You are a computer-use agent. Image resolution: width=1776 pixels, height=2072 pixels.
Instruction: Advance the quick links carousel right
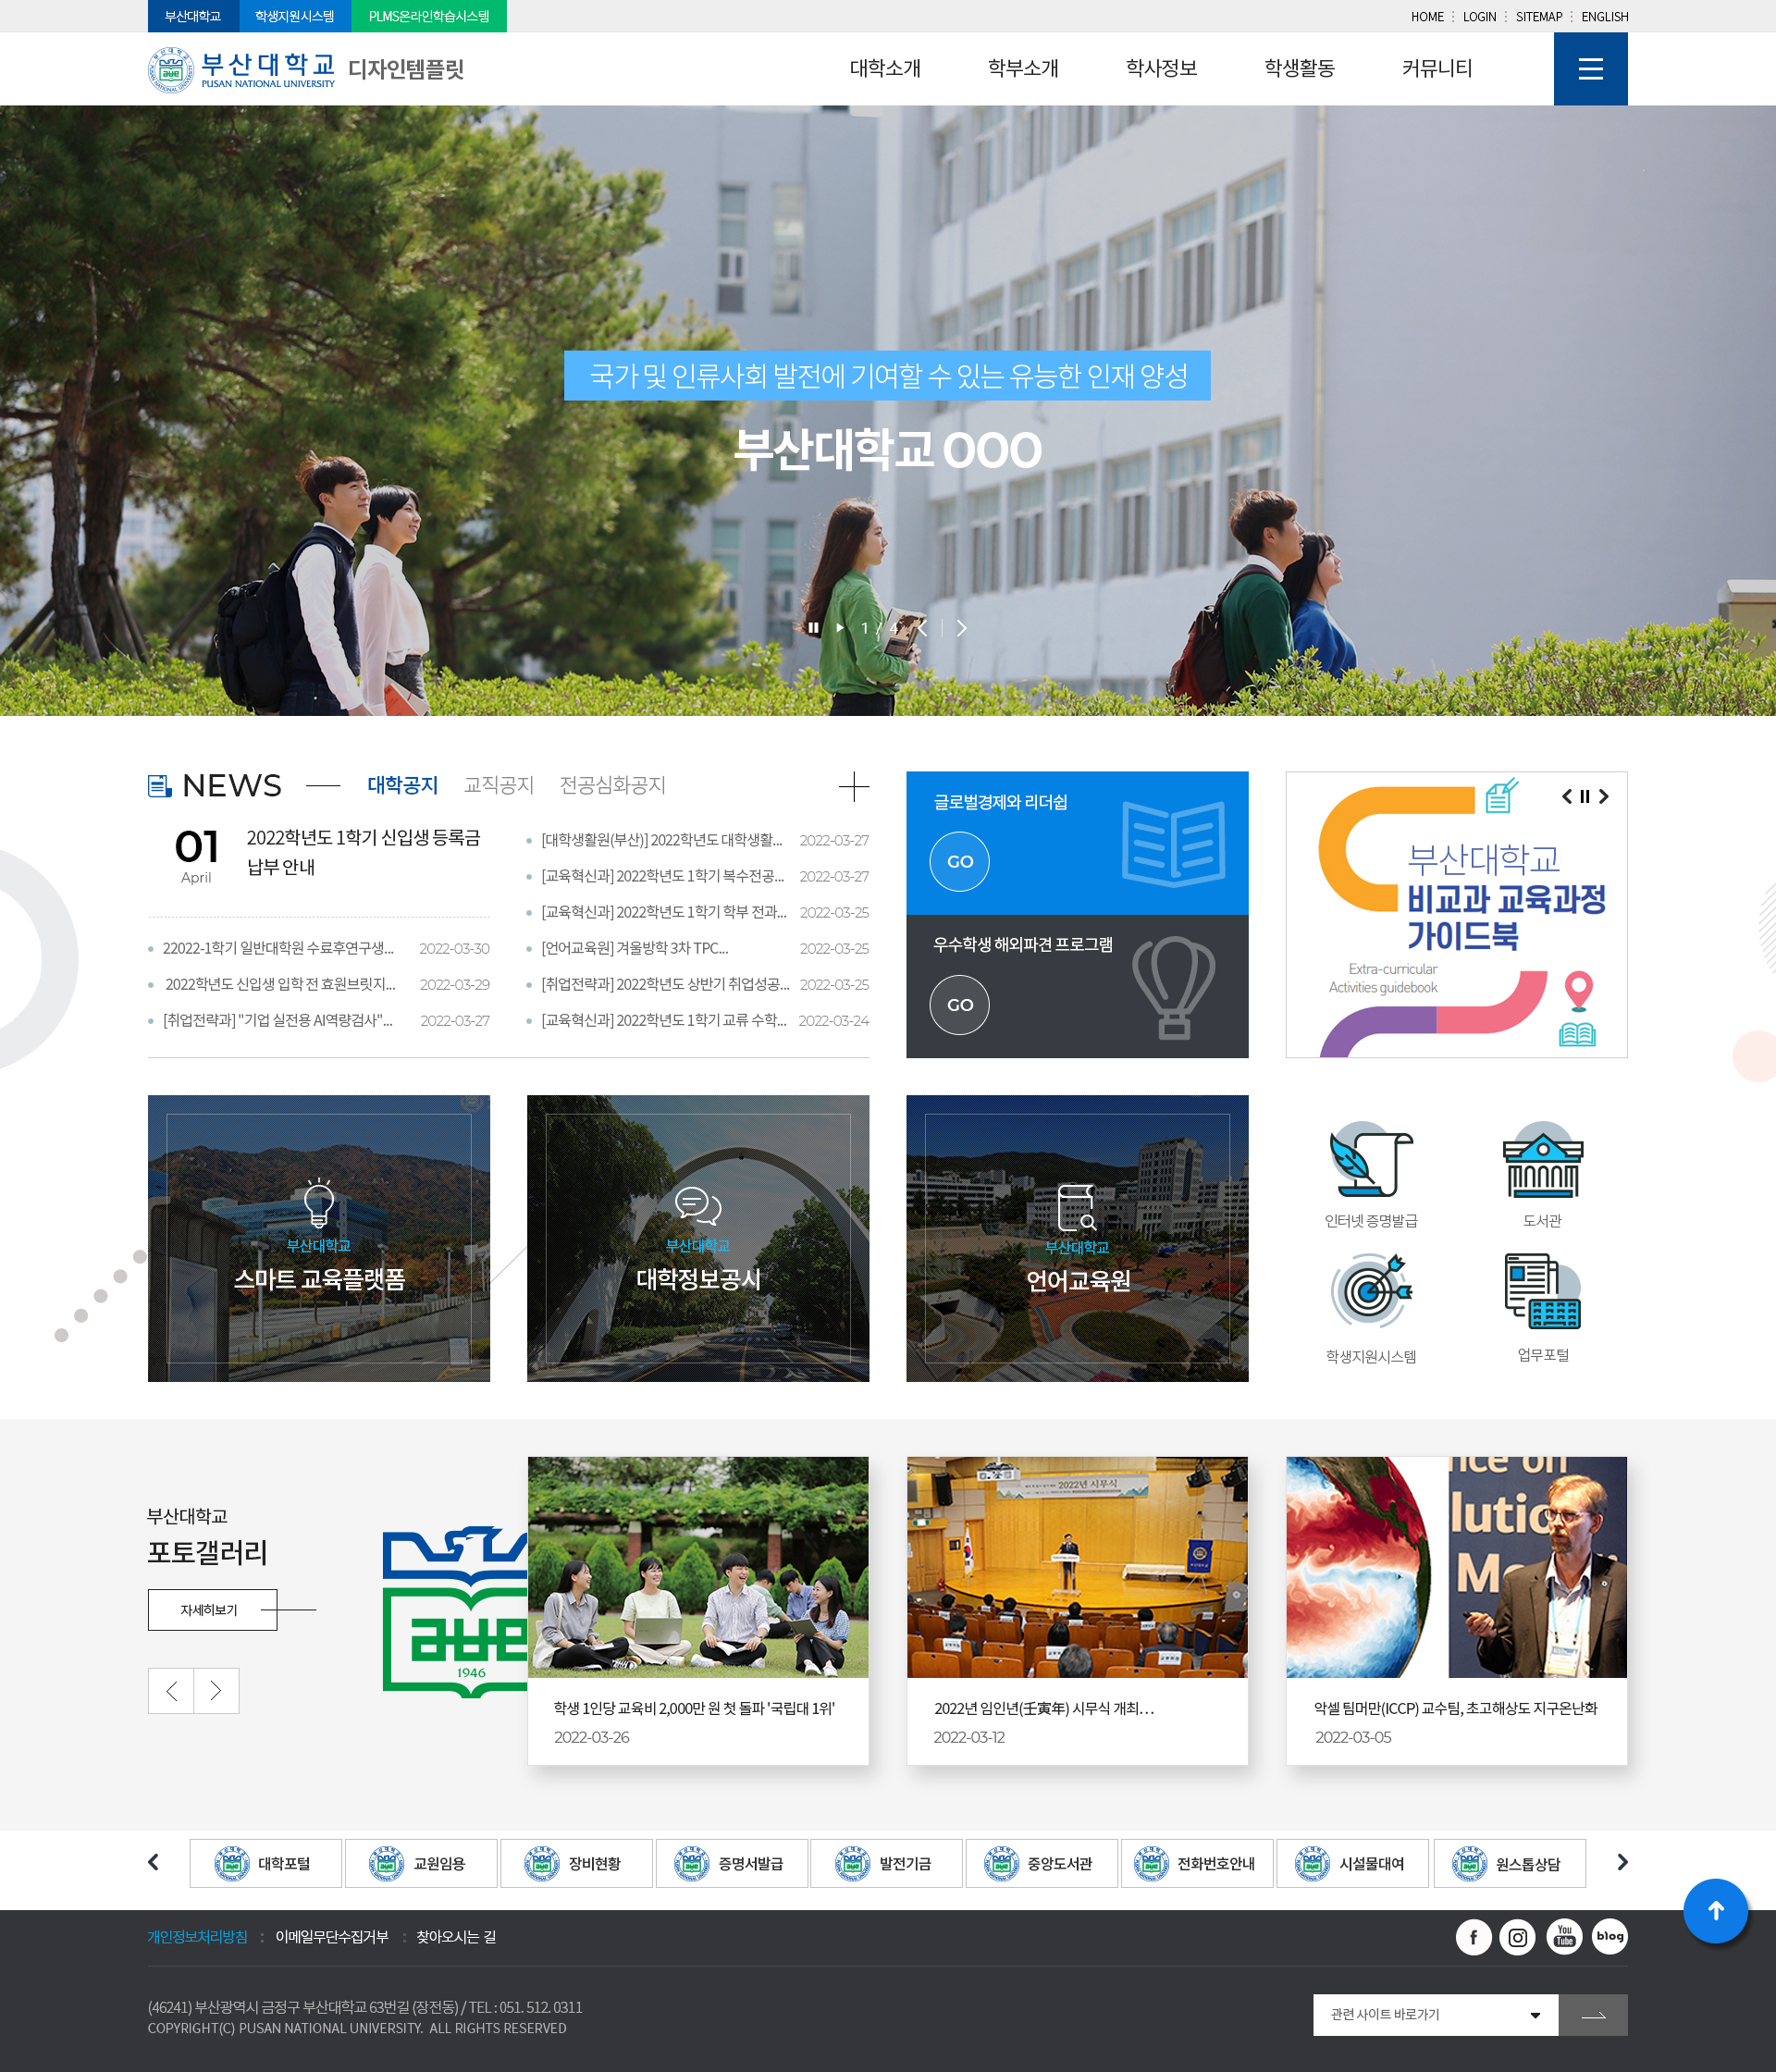coord(1622,1862)
